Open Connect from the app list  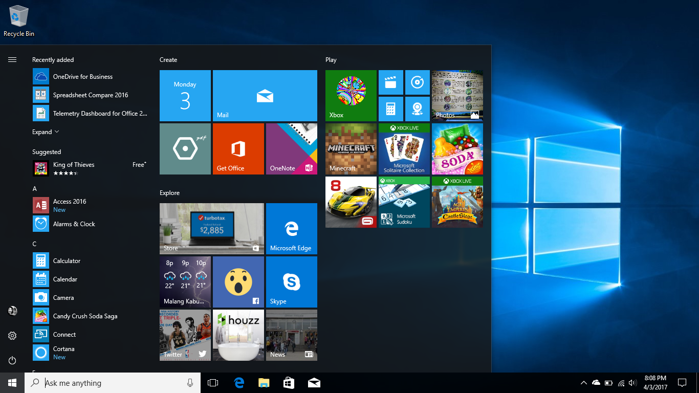coord(91,335)
